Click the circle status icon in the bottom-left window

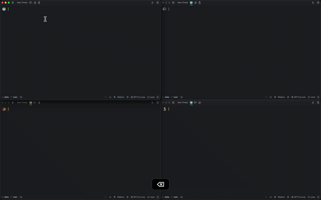coord(106,197)
